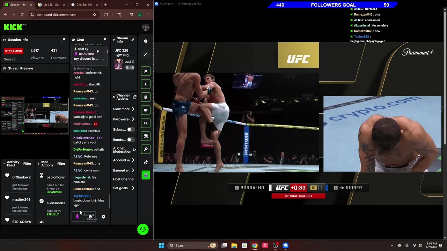
Task: Edit Stream info with pencil icon
Action: [x=133, y=40]
